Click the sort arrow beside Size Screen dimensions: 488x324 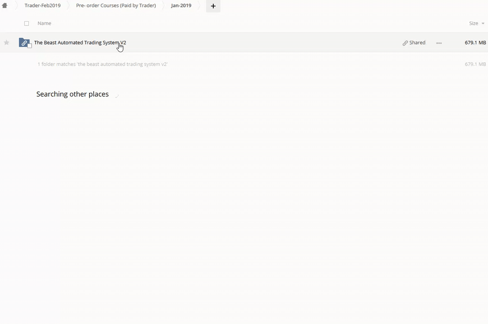pyautogui.click(x=483, y=23)
